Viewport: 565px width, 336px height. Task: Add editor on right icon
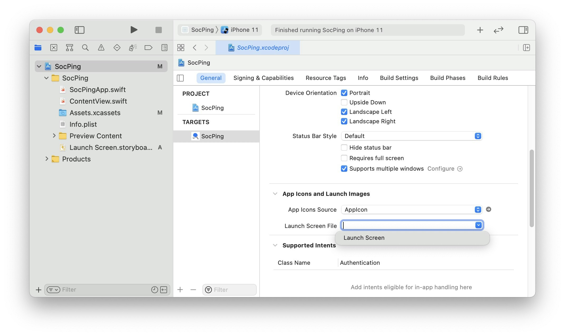(527, 48)
